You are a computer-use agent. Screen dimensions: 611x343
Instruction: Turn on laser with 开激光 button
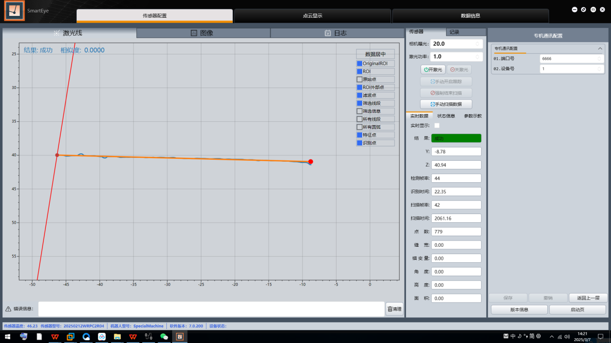tap(433, 69)
